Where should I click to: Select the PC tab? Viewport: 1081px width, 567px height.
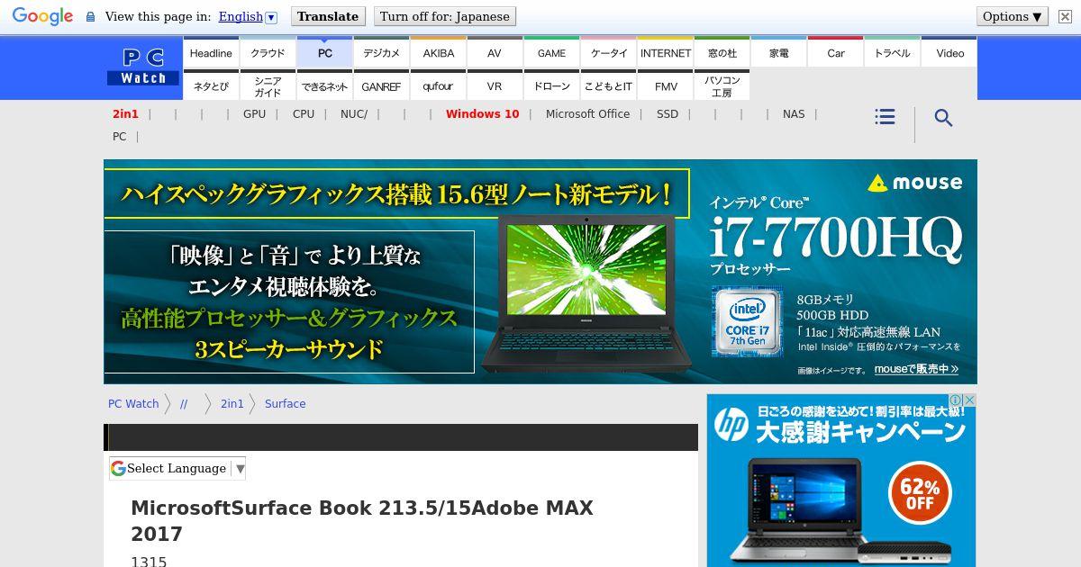[x=324, y=53]
